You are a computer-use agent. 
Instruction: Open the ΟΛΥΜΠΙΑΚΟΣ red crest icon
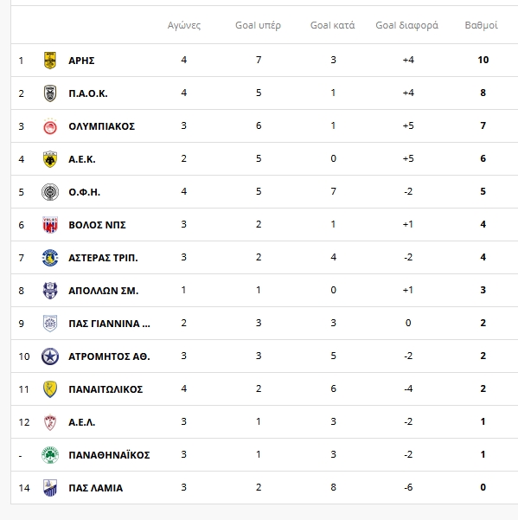50,126
